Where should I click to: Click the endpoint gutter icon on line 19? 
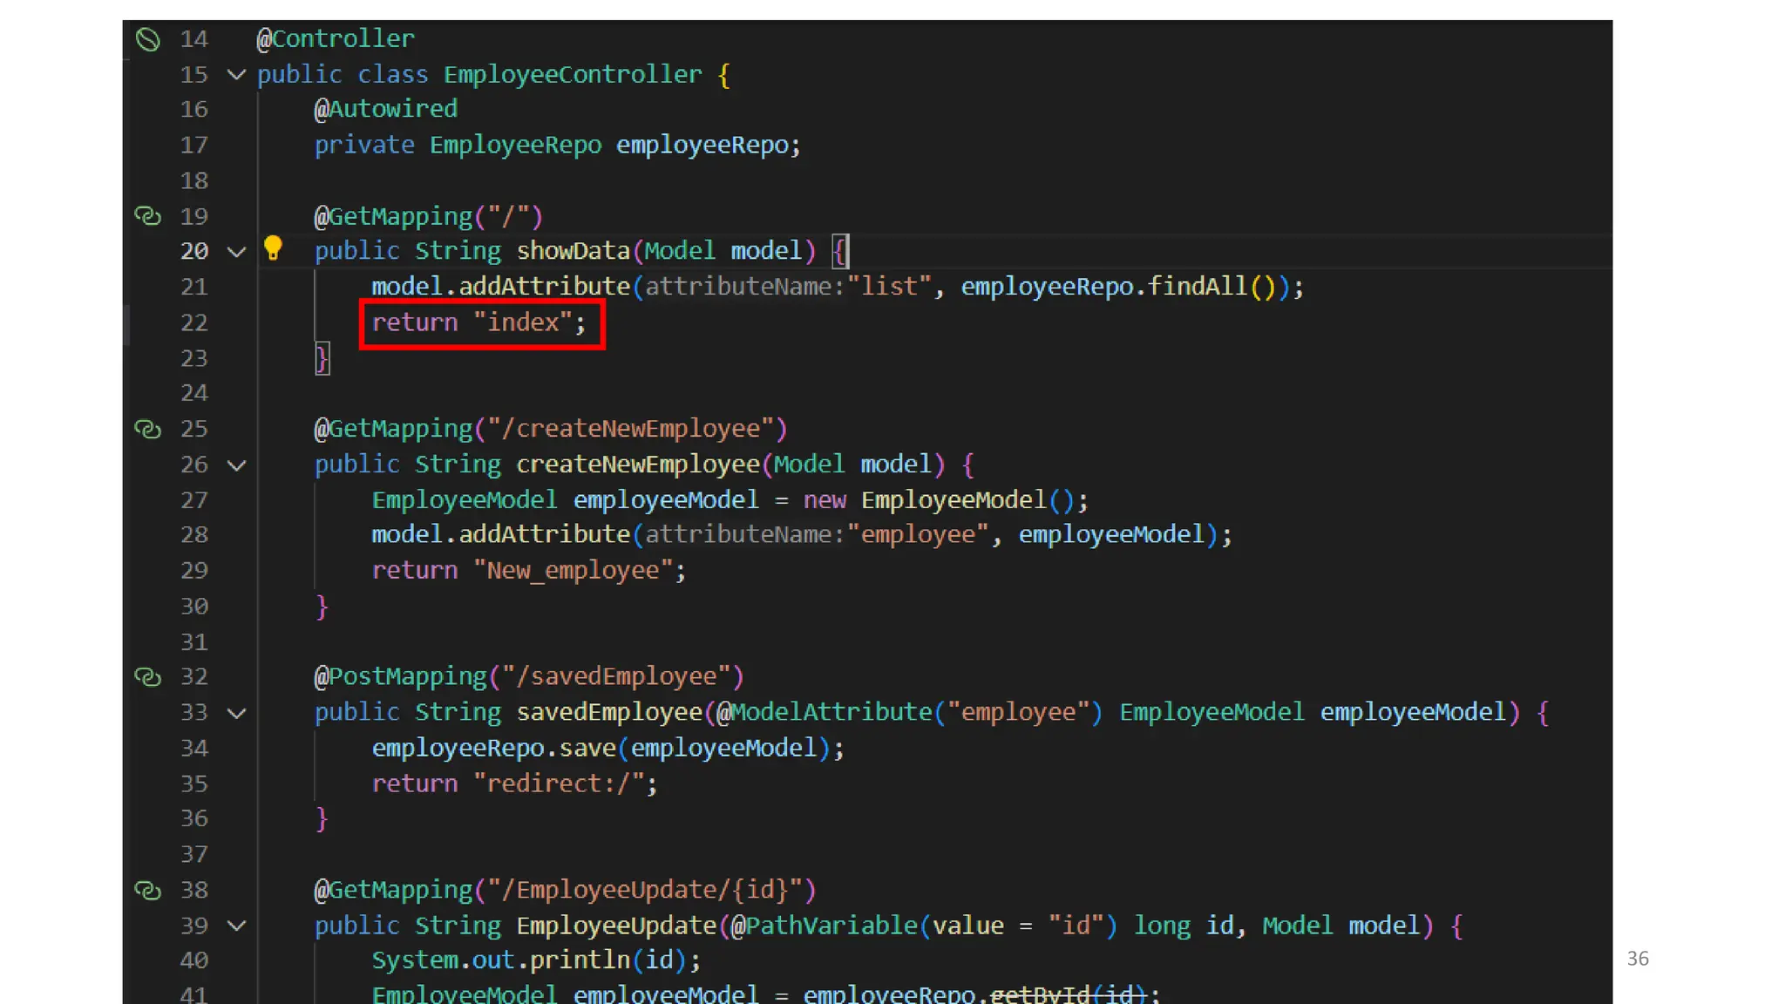(x=148, y=216)
